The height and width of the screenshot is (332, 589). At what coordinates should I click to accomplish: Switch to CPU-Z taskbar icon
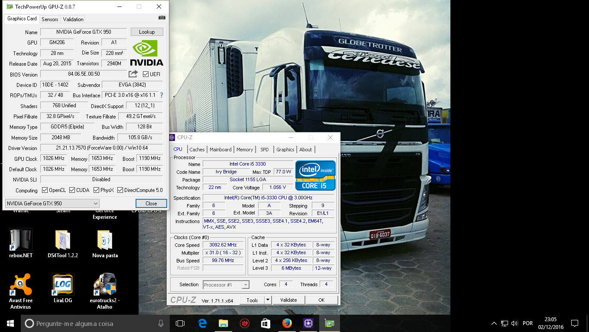(x=308, y=323)
